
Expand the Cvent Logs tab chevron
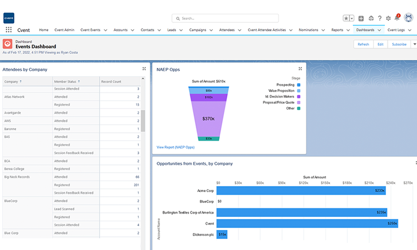pyautogui.click(x=409, y=30)
